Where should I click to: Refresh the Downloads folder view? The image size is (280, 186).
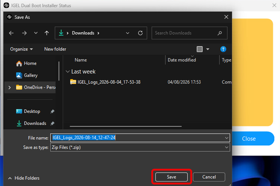[140, 33]
